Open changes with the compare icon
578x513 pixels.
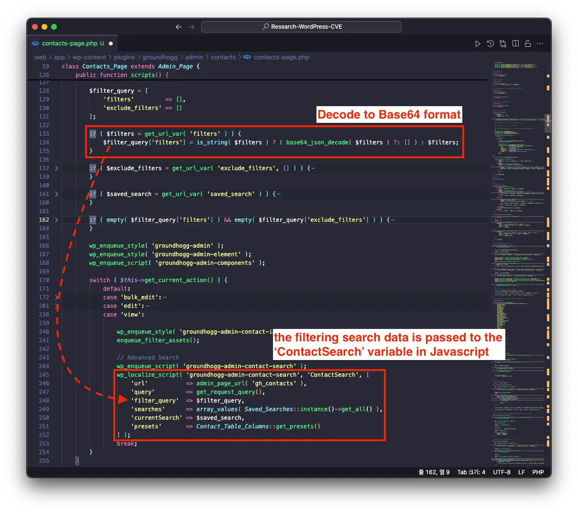point(503,44)
